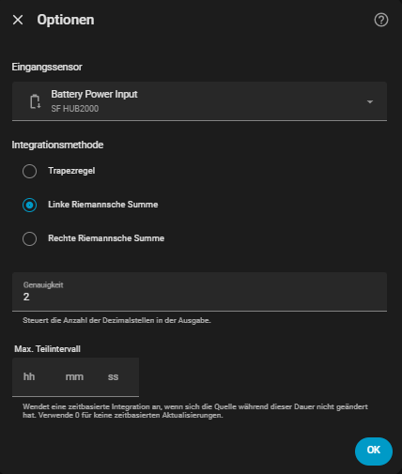Expand the Eingangssensor dropdown arrow
Image resolution: width=402 pixels, height=474 pixels.
370,101
